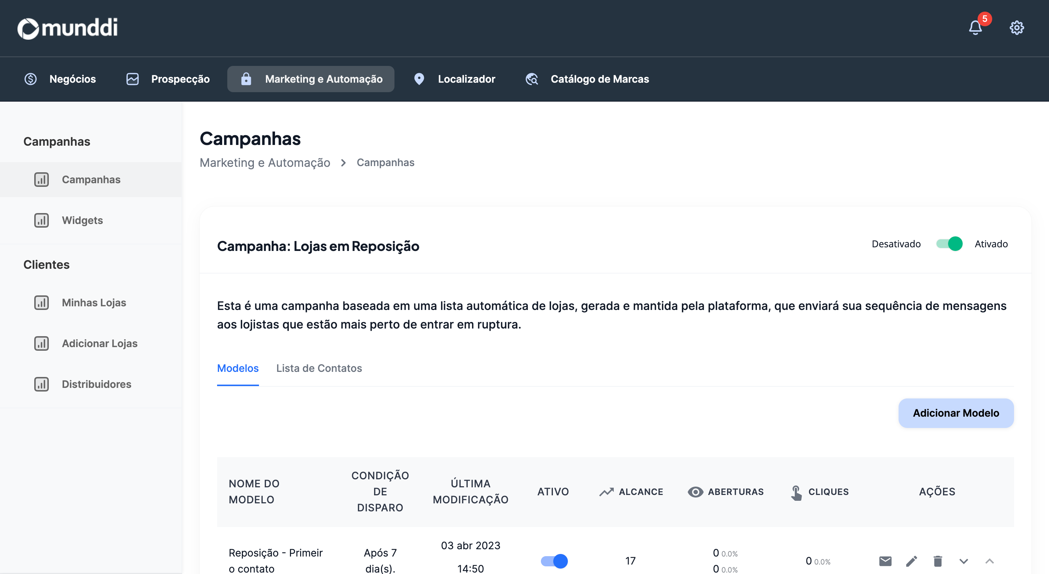Toggle the Ativo switch for Reposição model
This screenshot has width=1049, height=574.
coord(554,561)
